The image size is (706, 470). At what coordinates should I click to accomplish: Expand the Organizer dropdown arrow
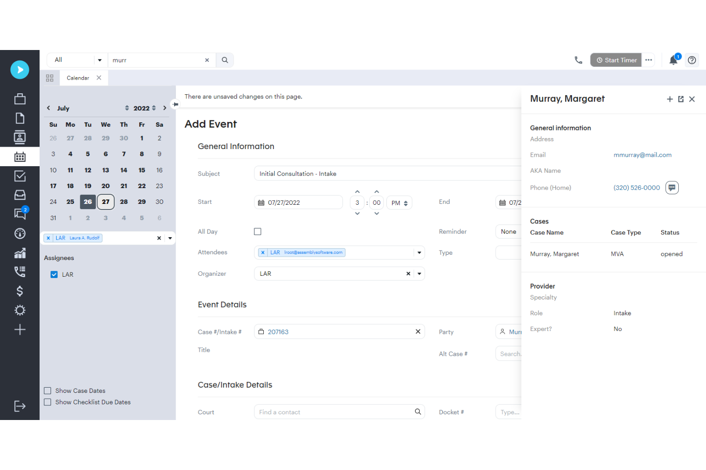point(419,274)
